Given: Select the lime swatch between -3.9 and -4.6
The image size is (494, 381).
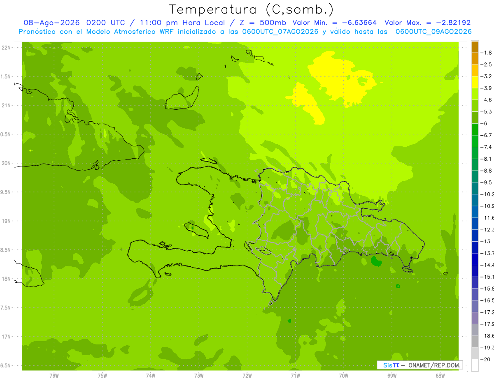Looking at the screenshot, I should click(475, 94).
